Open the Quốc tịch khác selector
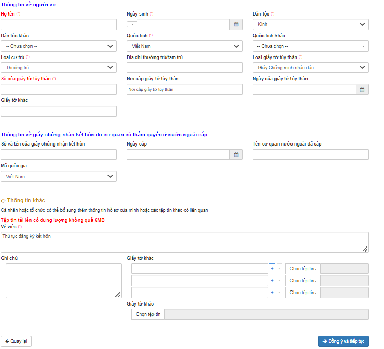Screen dimensions: 384x349 tap(311, 46)
